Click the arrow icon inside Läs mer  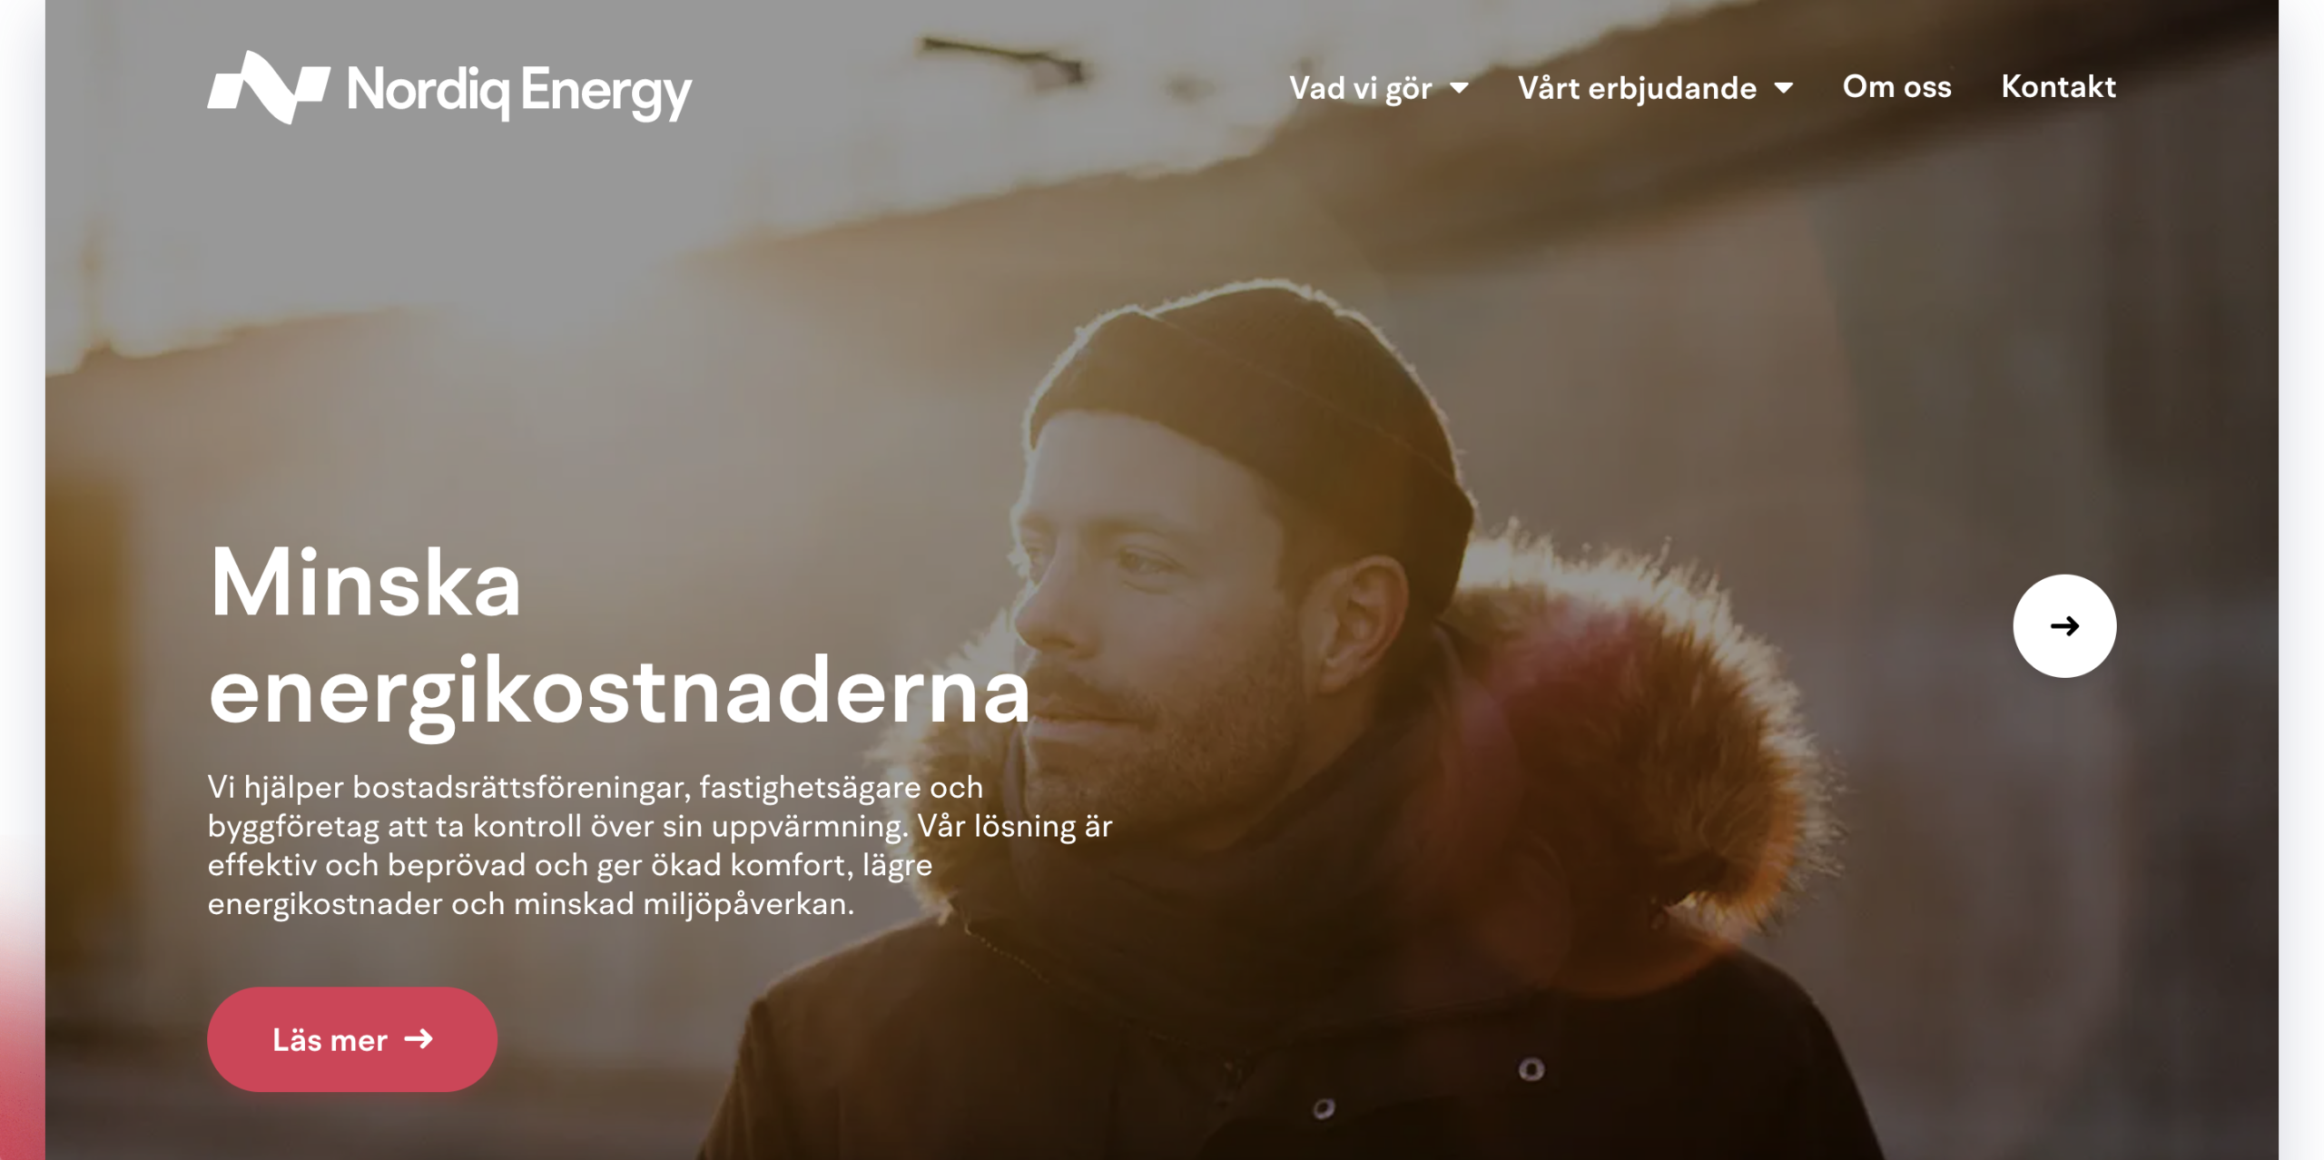coord(419,1038)
